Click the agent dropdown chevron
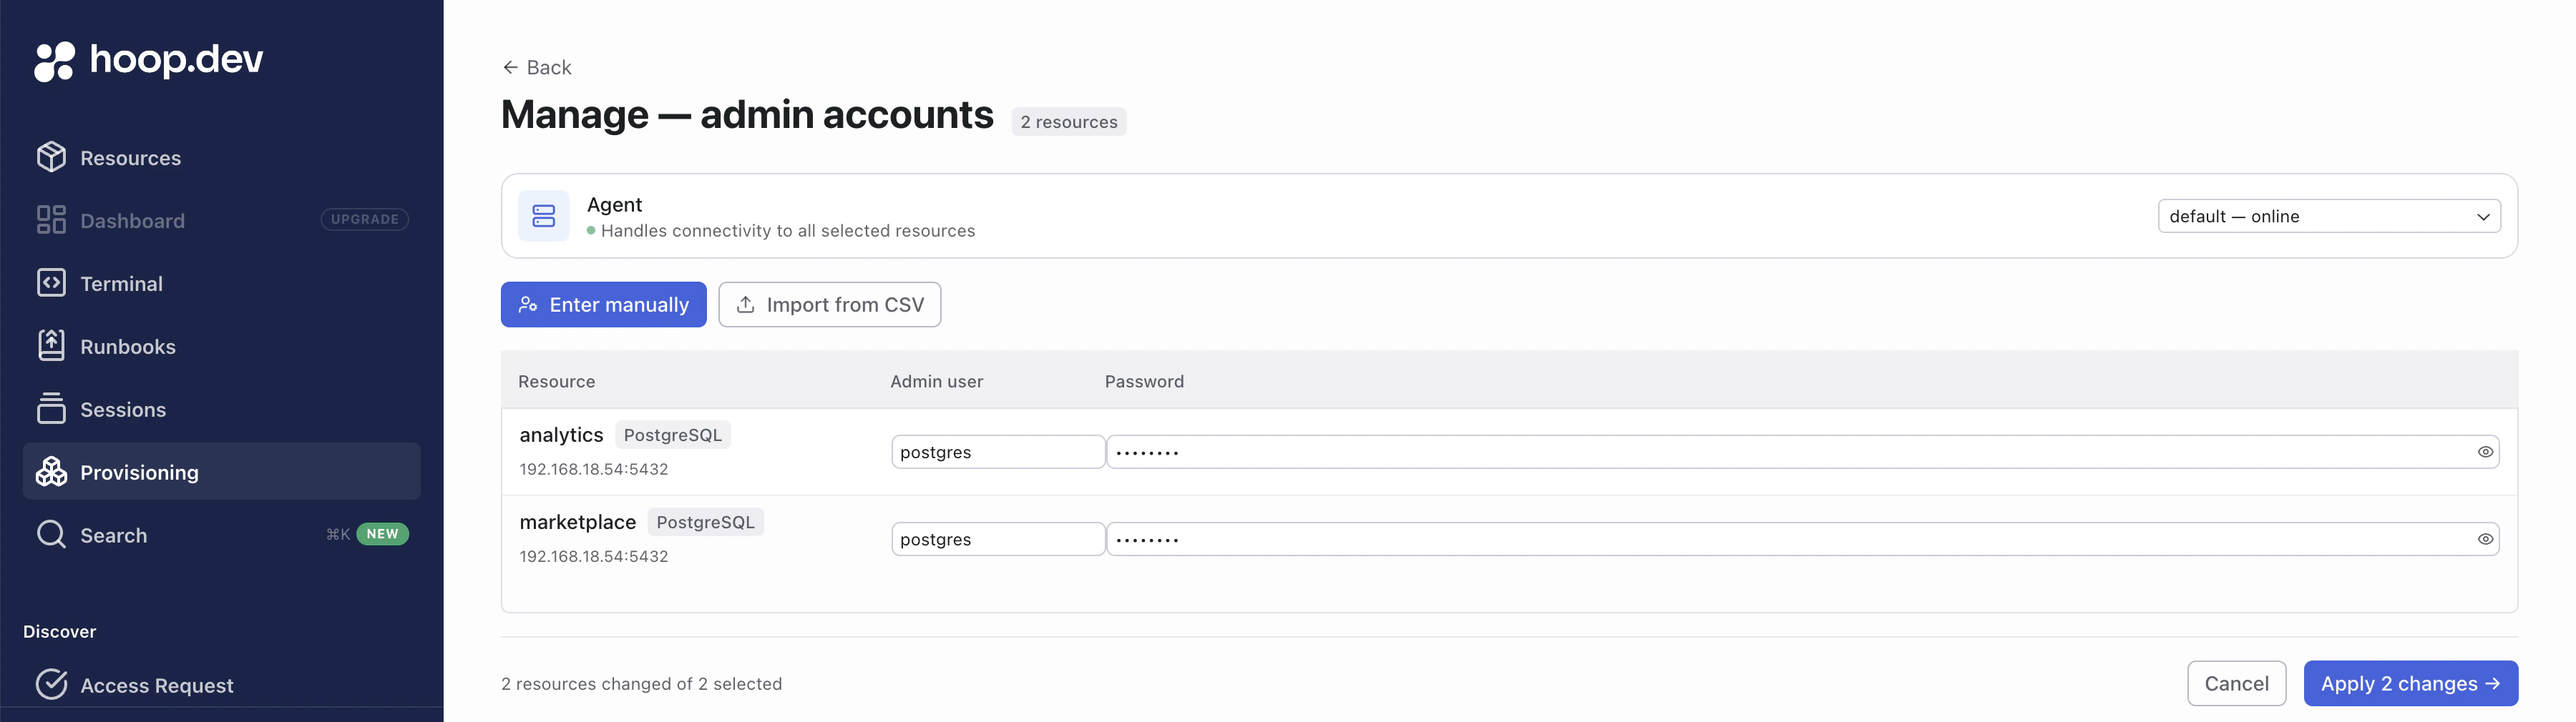 click(x=2483, y=217)
